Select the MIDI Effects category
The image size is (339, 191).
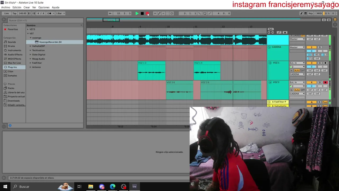[14, 59]
